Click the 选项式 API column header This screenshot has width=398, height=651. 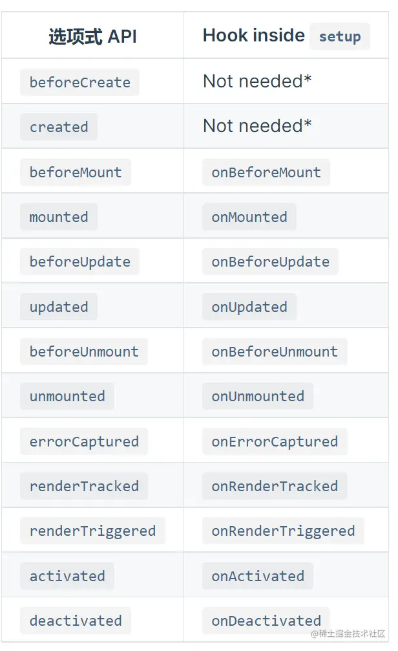pos(92,36)
